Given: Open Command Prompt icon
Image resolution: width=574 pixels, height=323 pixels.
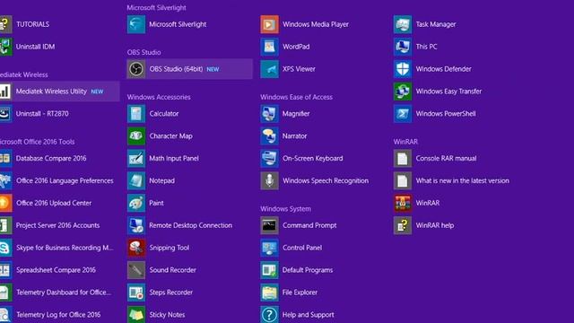Looking at the screenshot, I should click(x=269, y=225).
